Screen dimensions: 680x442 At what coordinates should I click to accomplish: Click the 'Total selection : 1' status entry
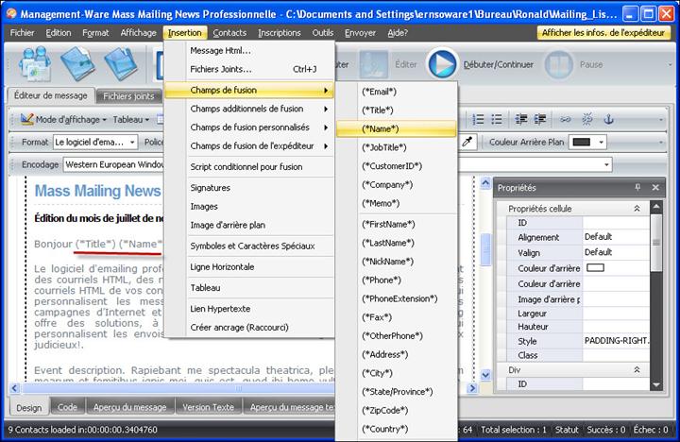(x=514, y=430)
